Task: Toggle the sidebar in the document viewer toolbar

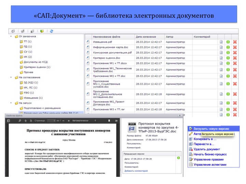Action: [x=9, y=121]
